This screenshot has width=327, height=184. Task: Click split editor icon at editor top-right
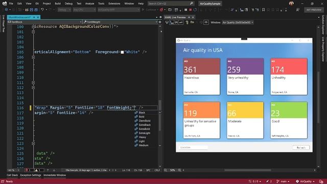click(160, 22)
